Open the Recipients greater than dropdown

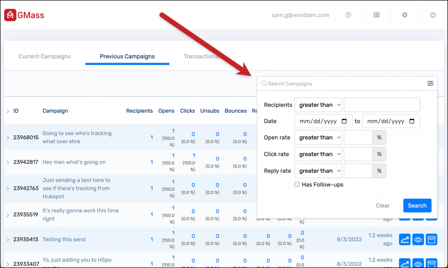pyautogui.click(x=318, y=105)
